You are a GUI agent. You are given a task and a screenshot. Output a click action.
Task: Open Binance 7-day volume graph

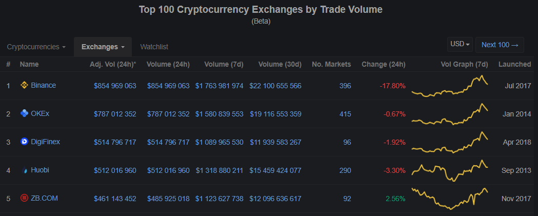point(450,87)
